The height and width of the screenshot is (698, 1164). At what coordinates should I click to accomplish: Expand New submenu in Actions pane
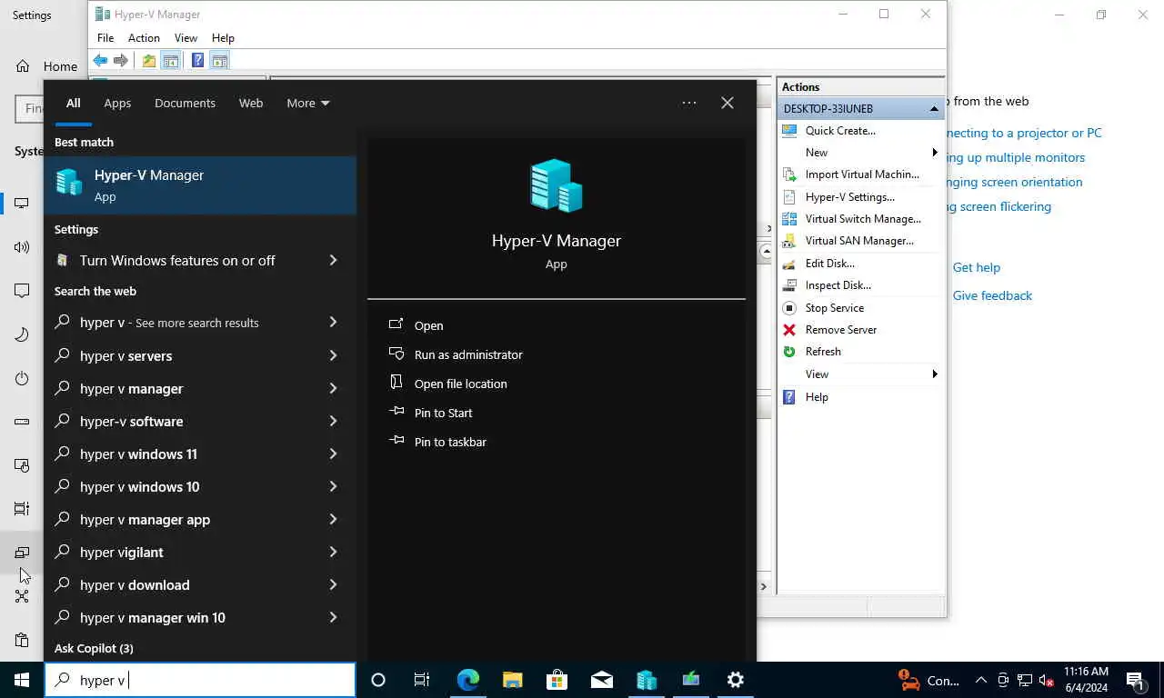(935, 153)
